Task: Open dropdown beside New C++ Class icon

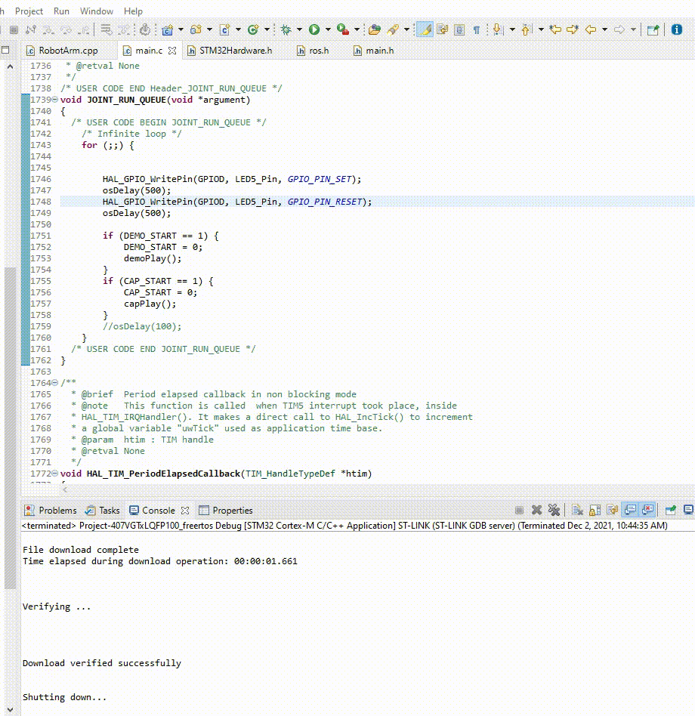Action: coord(267,30)
